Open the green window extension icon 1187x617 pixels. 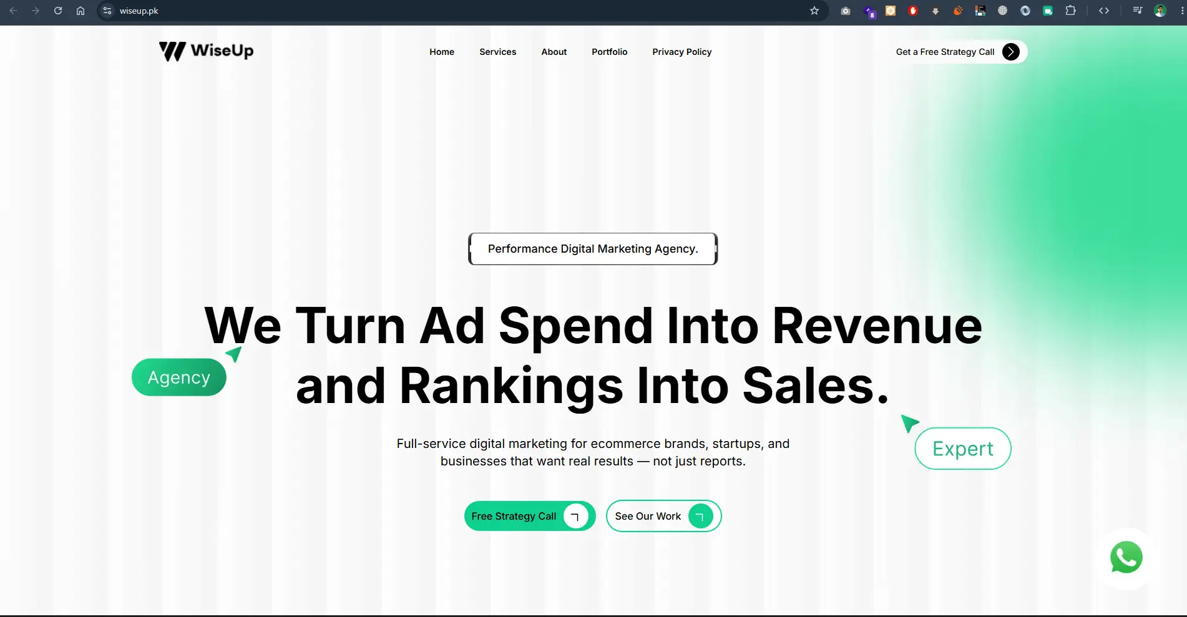[x=1048, y=11]
